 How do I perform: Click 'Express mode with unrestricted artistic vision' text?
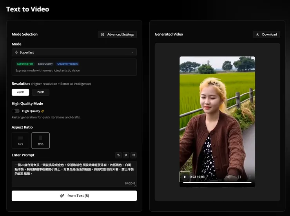(48, 71)
